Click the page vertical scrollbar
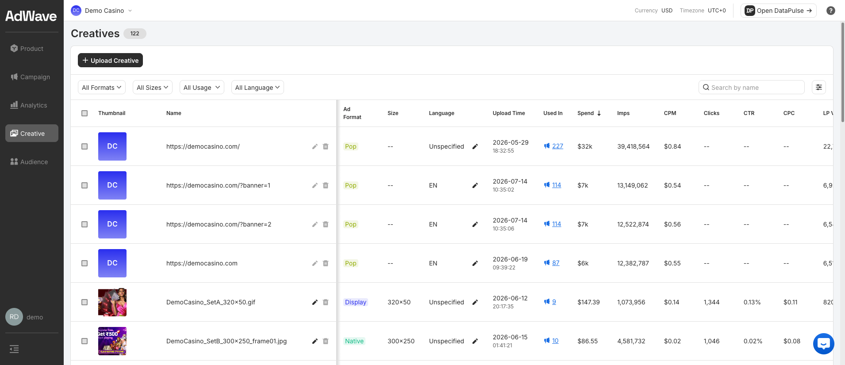This screenshot has height=365, width=845. 842,72
